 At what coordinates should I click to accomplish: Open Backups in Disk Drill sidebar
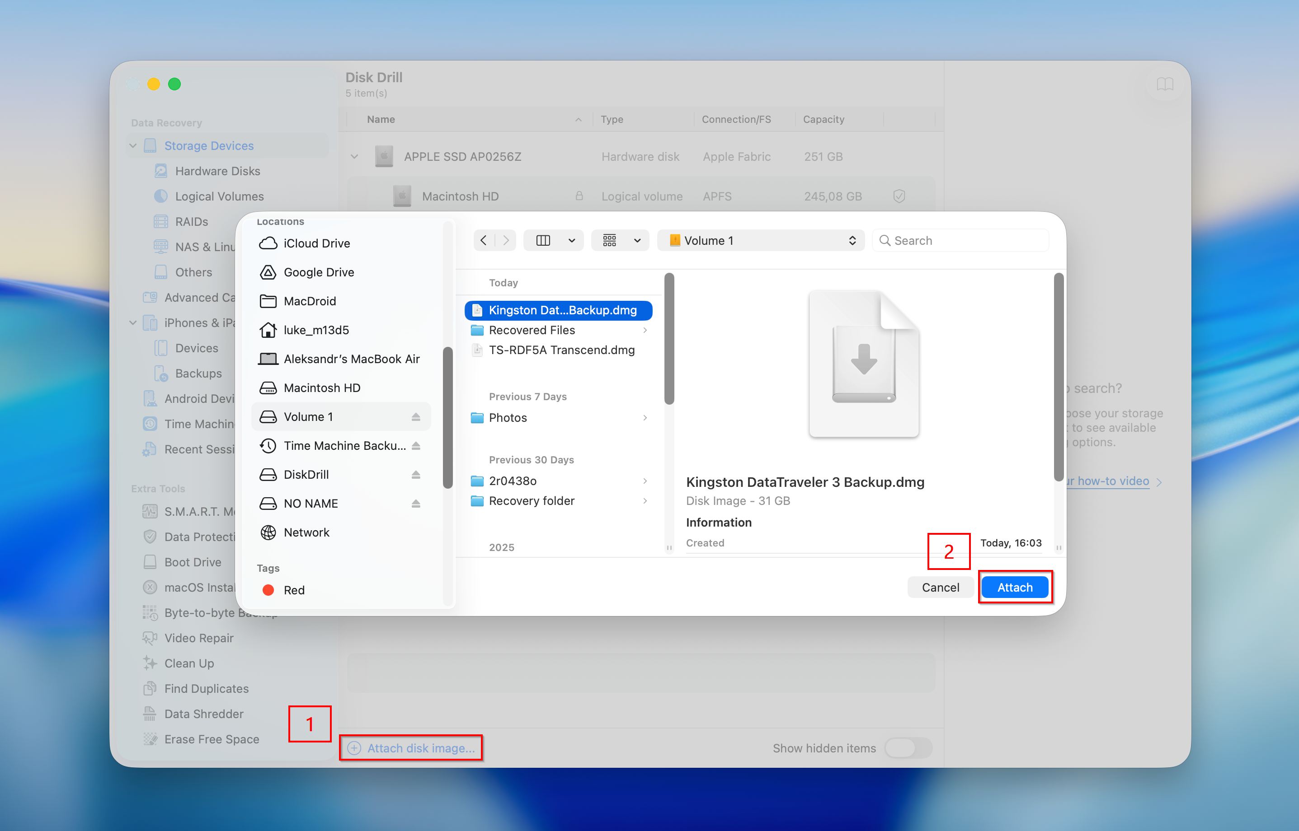point(188,373)
